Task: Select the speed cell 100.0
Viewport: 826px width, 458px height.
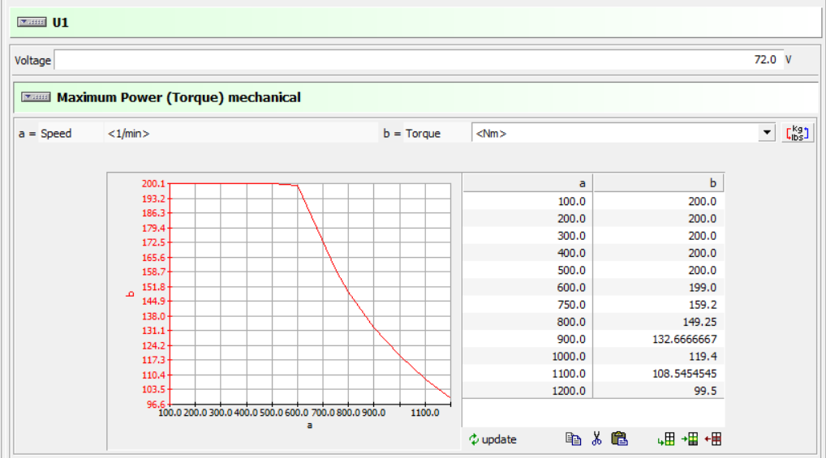Action: 528,201
